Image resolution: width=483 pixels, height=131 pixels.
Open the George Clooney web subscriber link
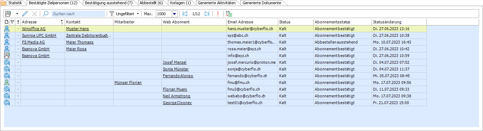pyautogui.click(x=177, y=103)
